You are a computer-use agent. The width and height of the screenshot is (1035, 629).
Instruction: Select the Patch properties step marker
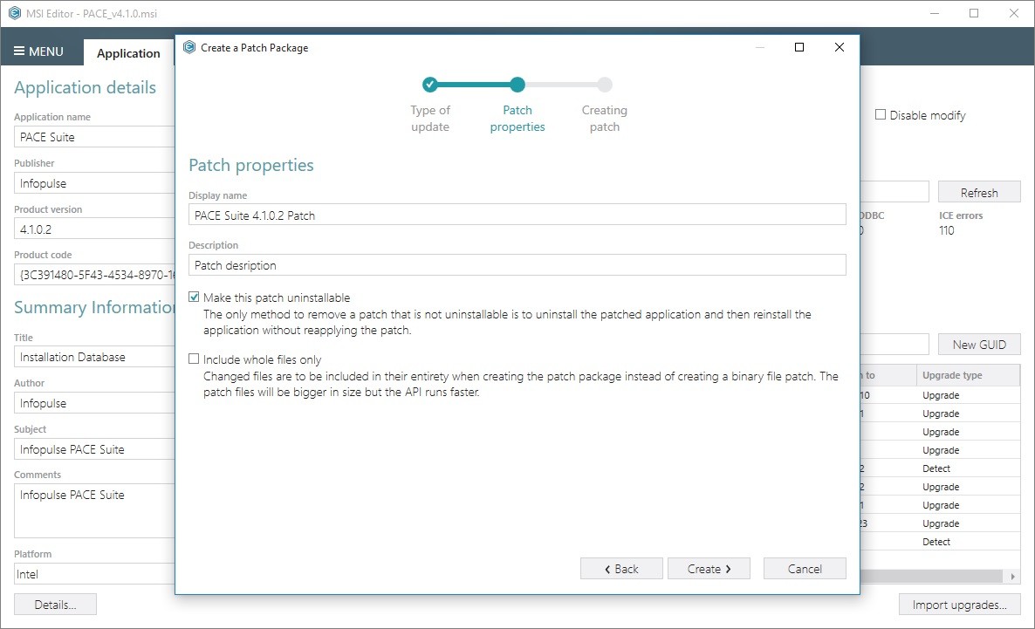tap(517, 85)
